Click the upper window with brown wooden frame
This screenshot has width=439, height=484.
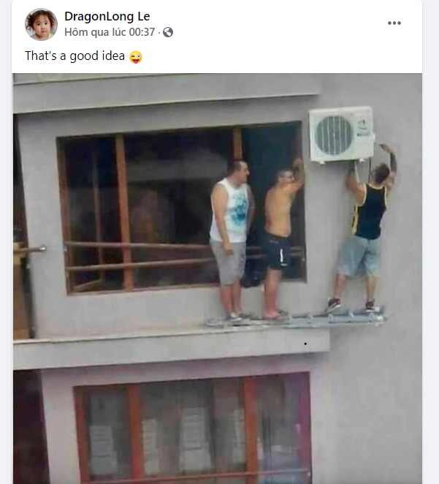181,208
